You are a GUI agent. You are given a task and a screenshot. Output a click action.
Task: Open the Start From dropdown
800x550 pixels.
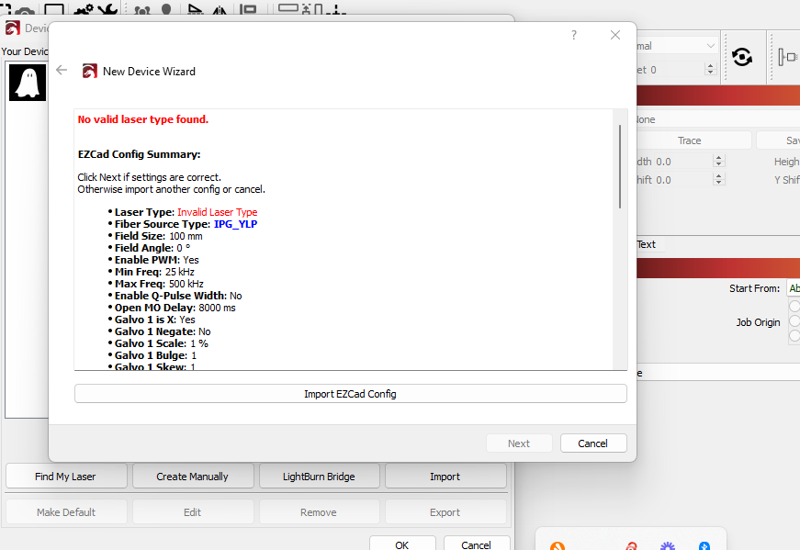coord(794,288)
